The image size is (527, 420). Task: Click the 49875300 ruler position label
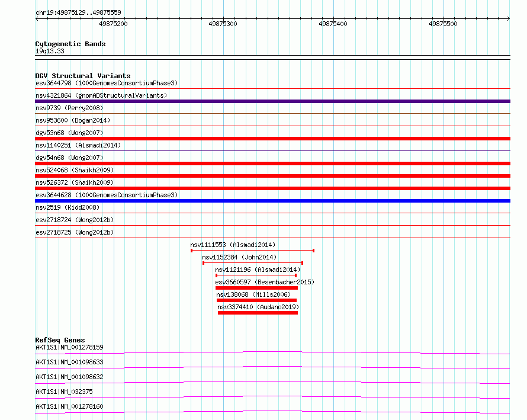223,24
